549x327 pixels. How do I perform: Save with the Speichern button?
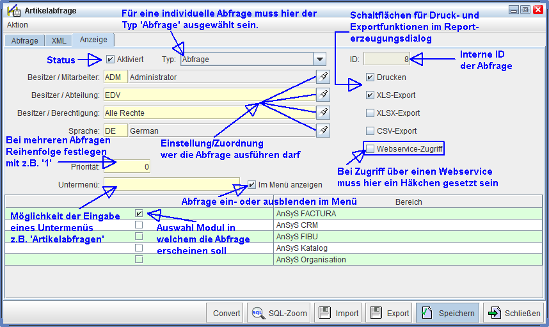[x=447, y=313]
